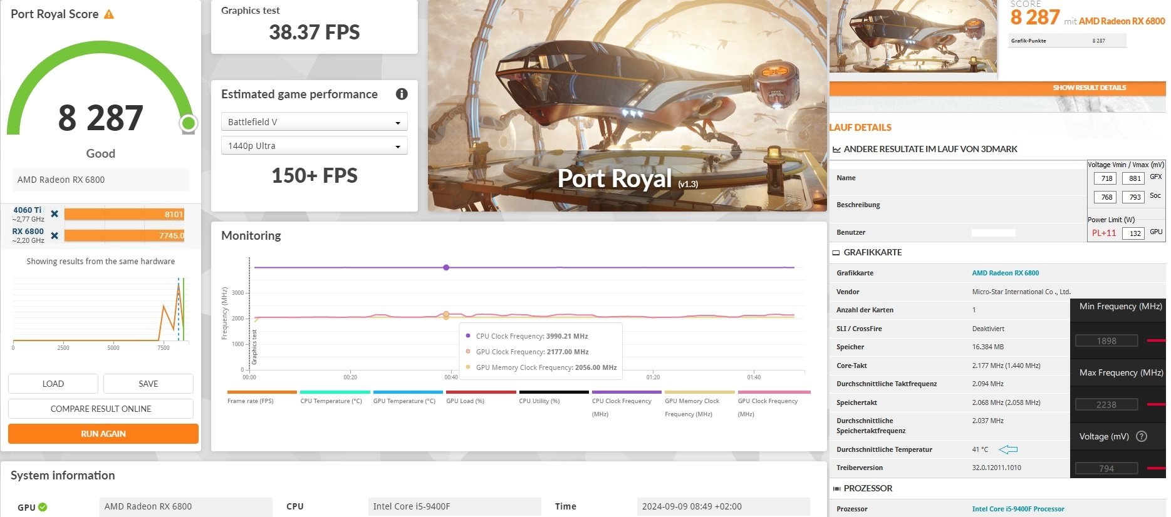This screenshot has width=1171, height=517.
Task: Remove the 4060 Ti comparison entry
Action: click(55, 214)
